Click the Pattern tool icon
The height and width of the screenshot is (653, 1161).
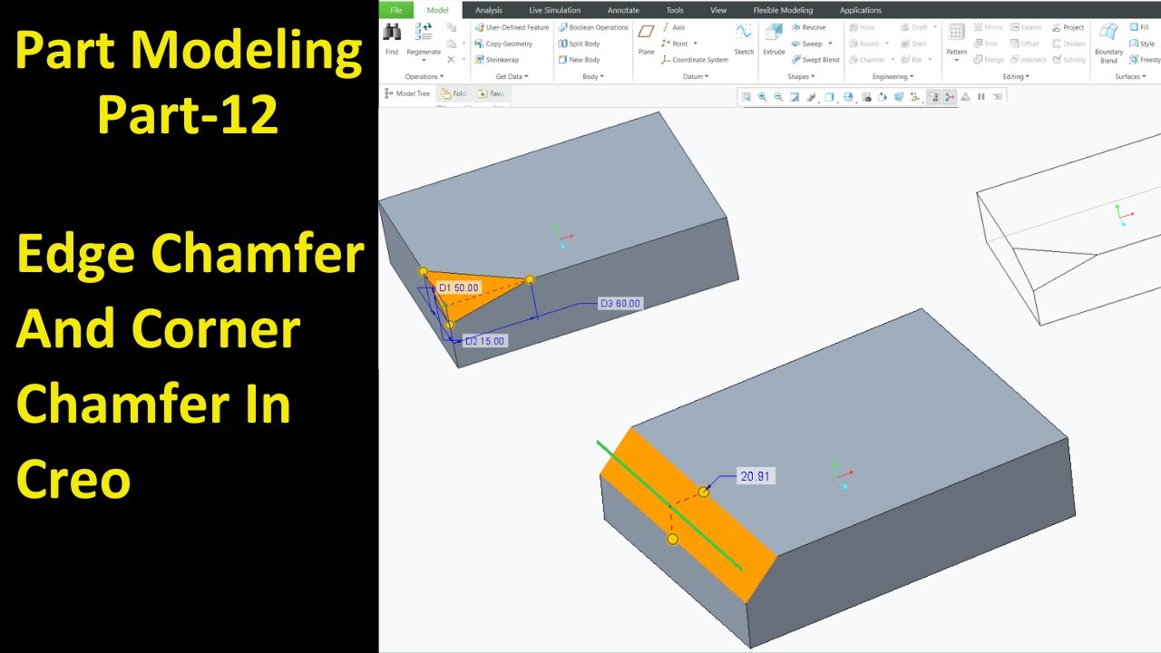956,33
